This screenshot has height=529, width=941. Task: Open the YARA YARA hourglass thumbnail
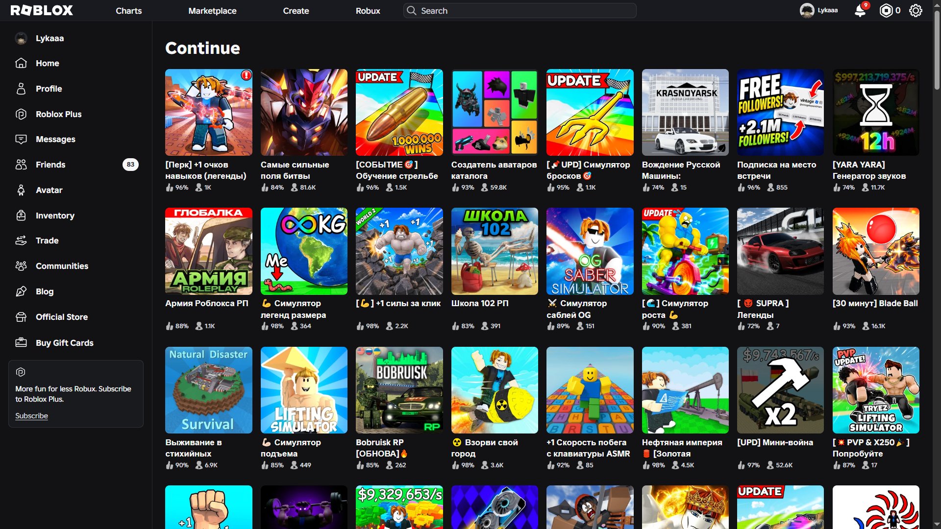pos(876,112)
